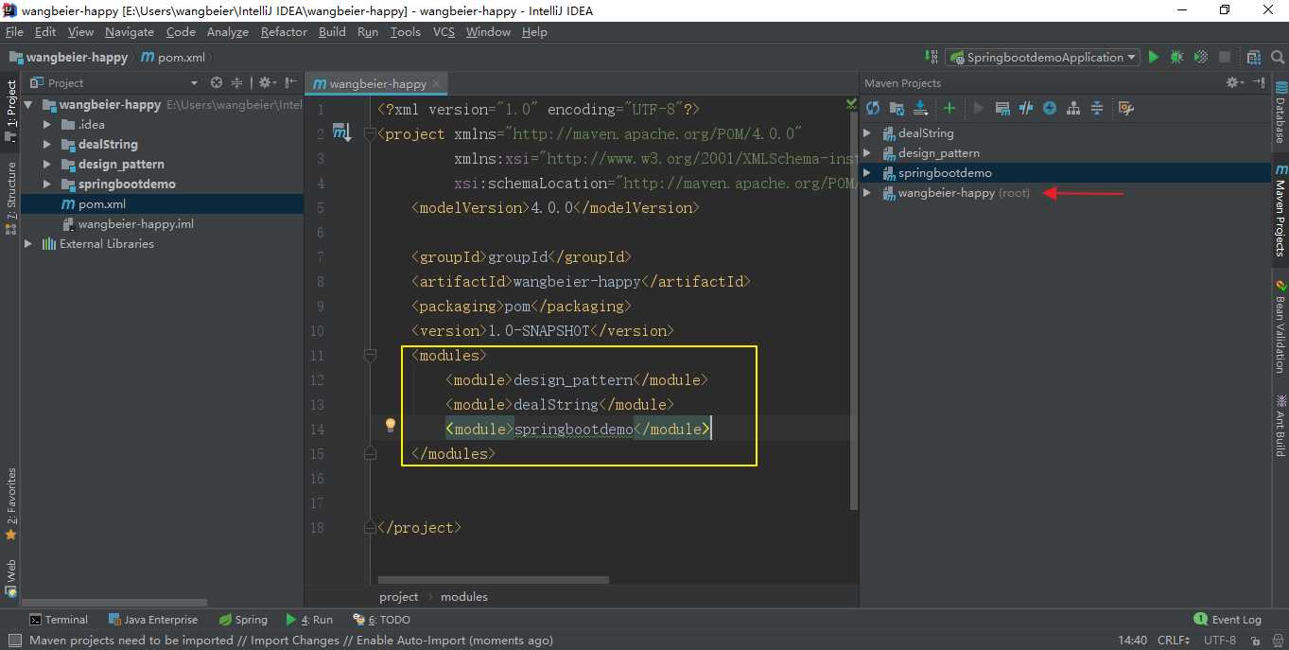Screen dimensions: 1289x650
Task: Hide the Project tool window
Action: (x=290, y=83)
